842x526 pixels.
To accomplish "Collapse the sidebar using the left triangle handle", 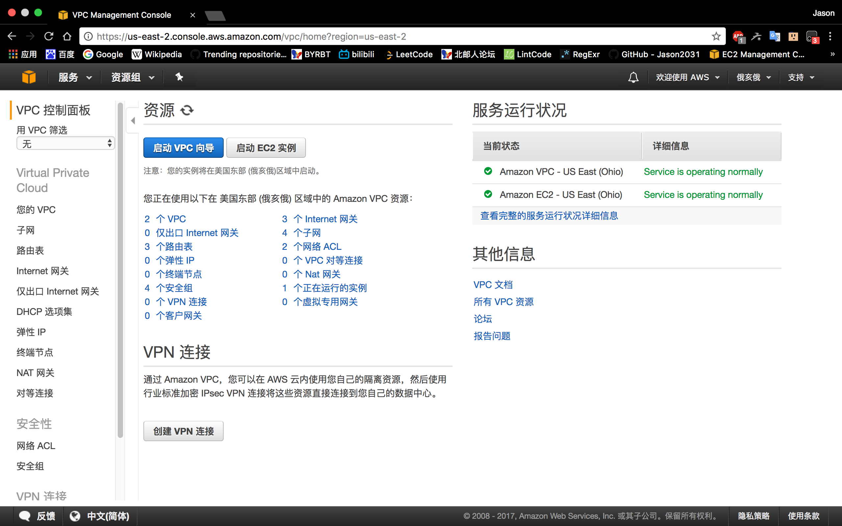I will 133,121.
